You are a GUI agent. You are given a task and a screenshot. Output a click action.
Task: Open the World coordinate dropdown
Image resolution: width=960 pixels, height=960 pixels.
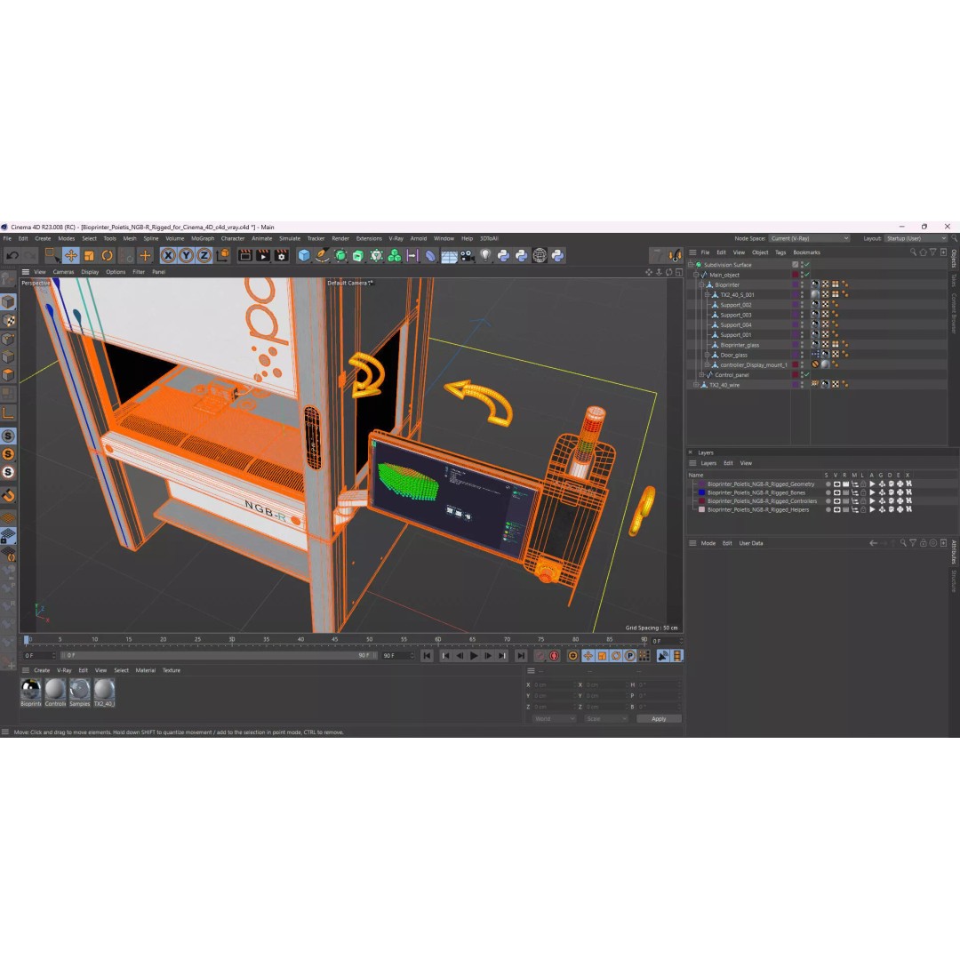[x=554, y=719]
